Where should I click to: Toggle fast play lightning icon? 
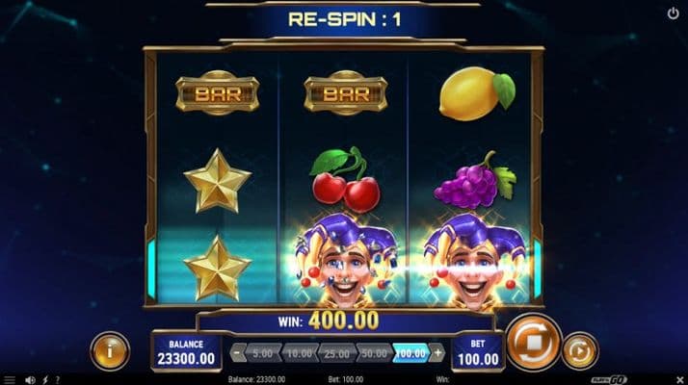tap(45, 380)
